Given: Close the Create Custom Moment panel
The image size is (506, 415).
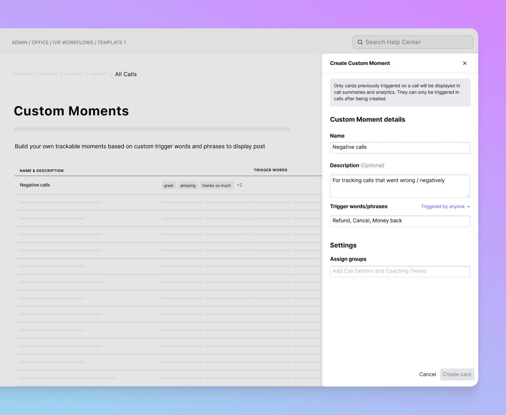Looking at the screenshot, I should coord(465,63).
